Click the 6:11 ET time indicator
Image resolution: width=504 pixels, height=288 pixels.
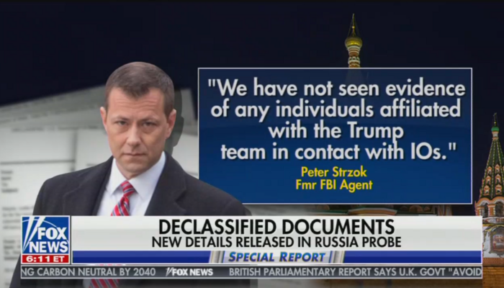(x=45, y=259)
